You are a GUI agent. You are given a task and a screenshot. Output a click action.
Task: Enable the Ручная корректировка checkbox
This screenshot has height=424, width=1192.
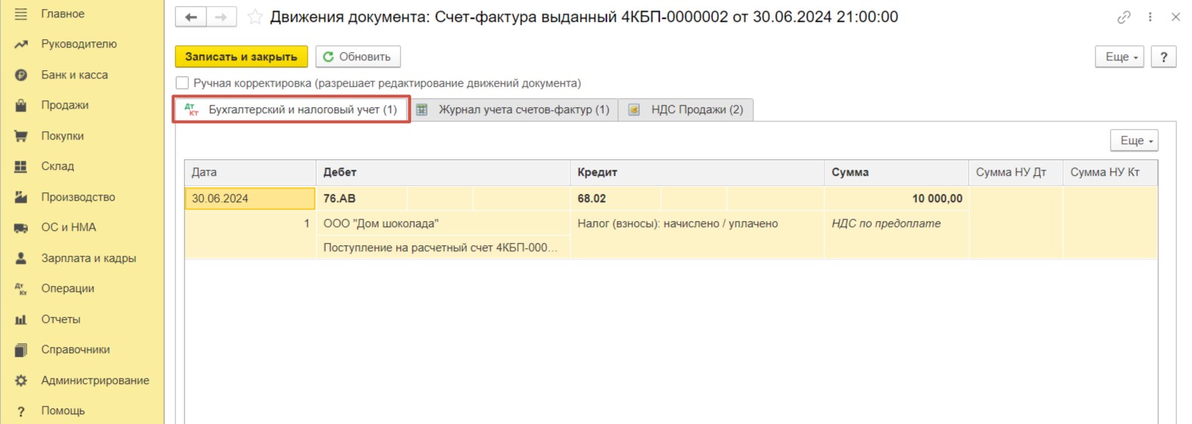coord(182,83)
